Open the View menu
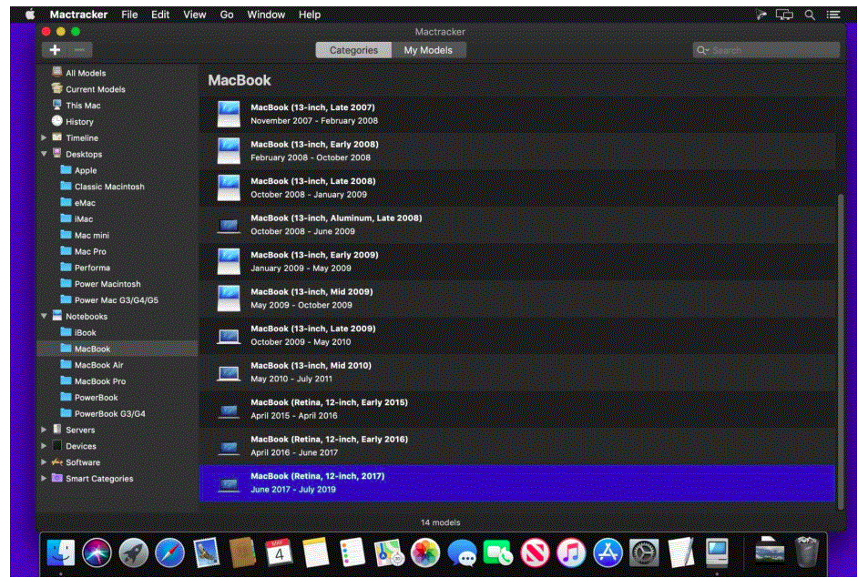 (x=195, y=15)
